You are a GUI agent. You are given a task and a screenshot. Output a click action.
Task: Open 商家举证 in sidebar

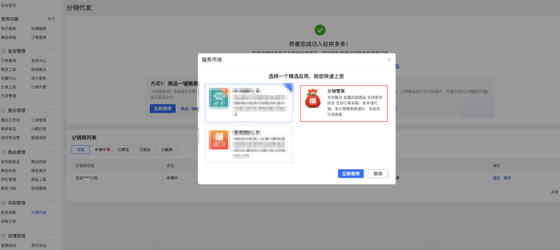(x=9, y=129)
